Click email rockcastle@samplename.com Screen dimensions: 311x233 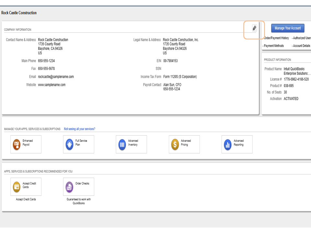pos(56,77)
